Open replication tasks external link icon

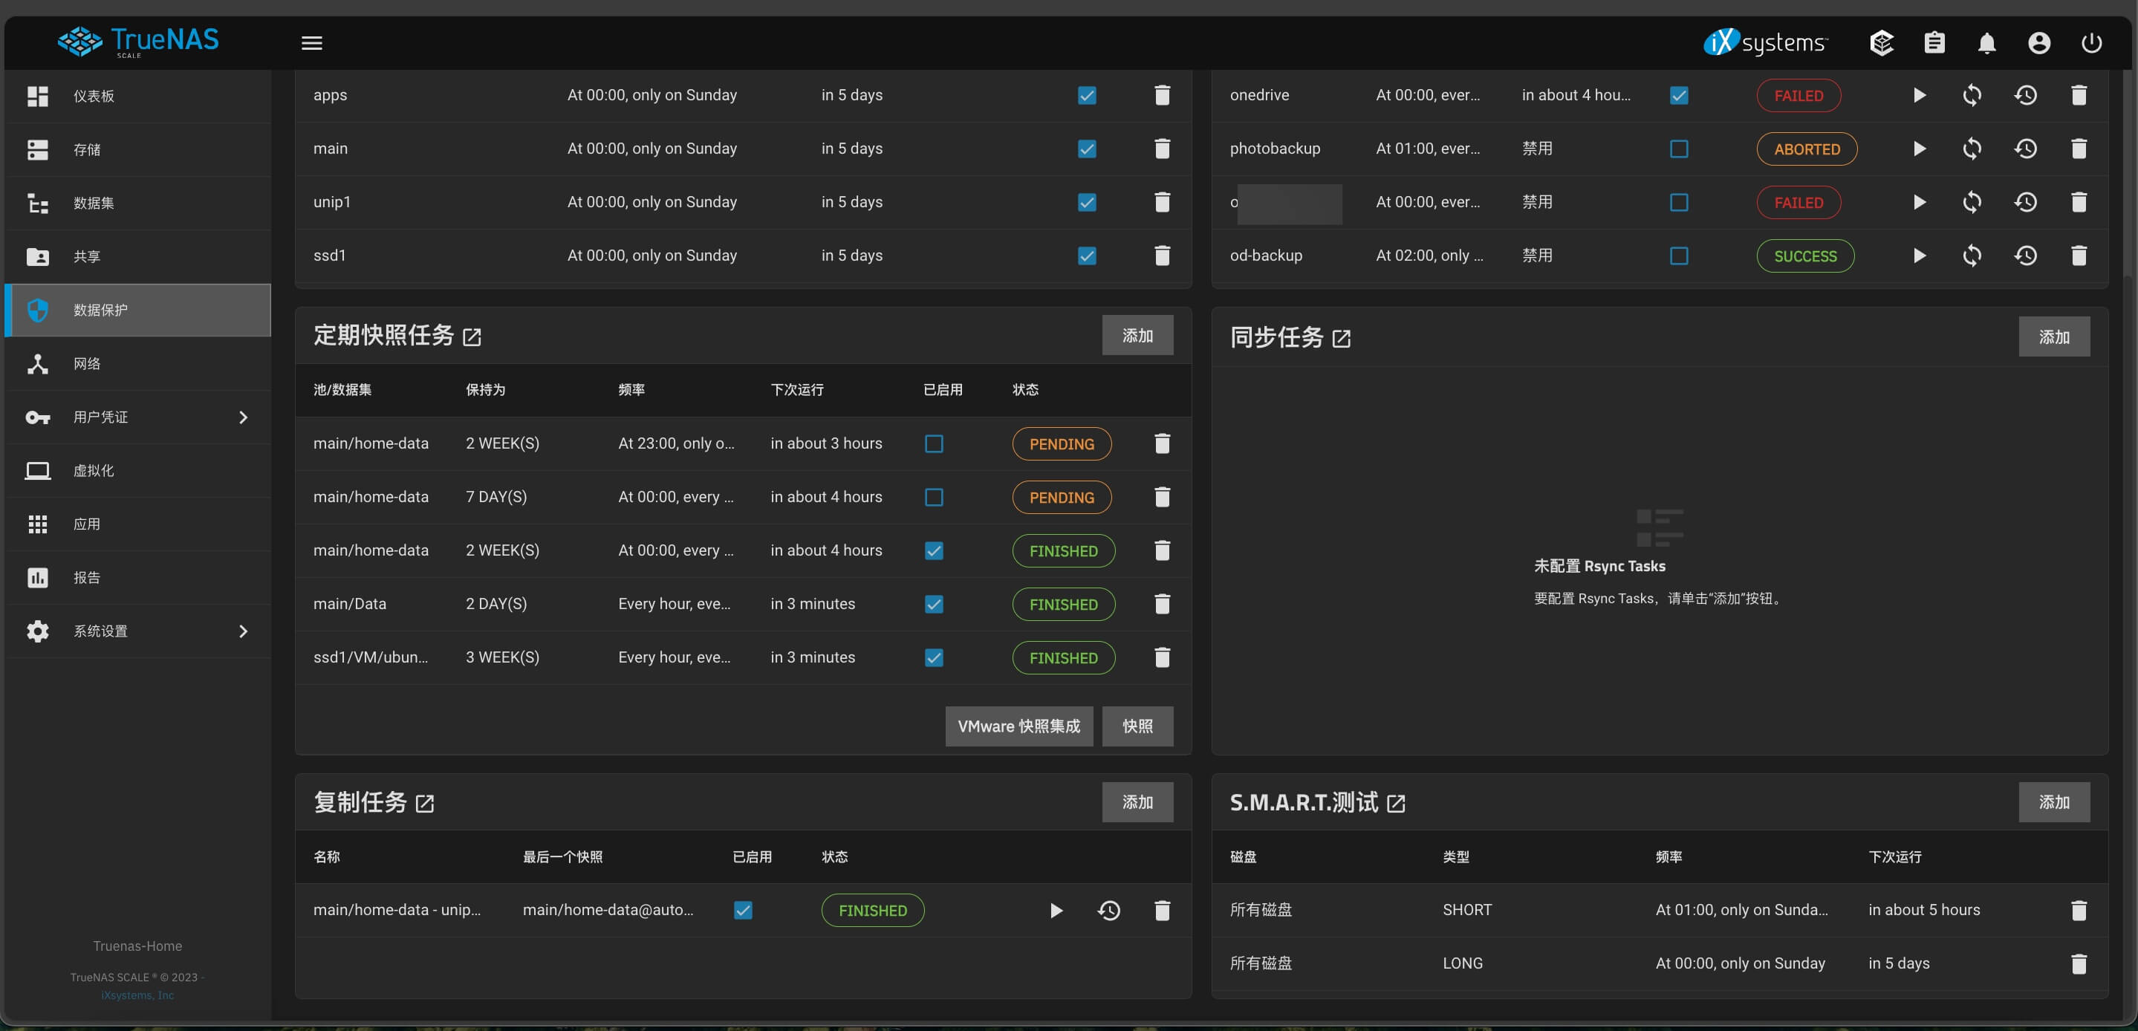pyautogui.click(x=424, y=803)
